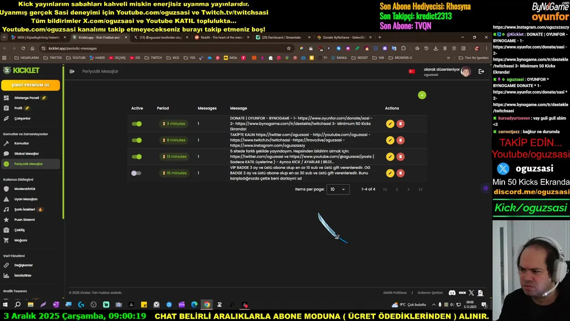Edit the 3 minutes DONATE message
The height and width of the screenshot is (321, 570).
pyautogui.click(x=390, y=124)
